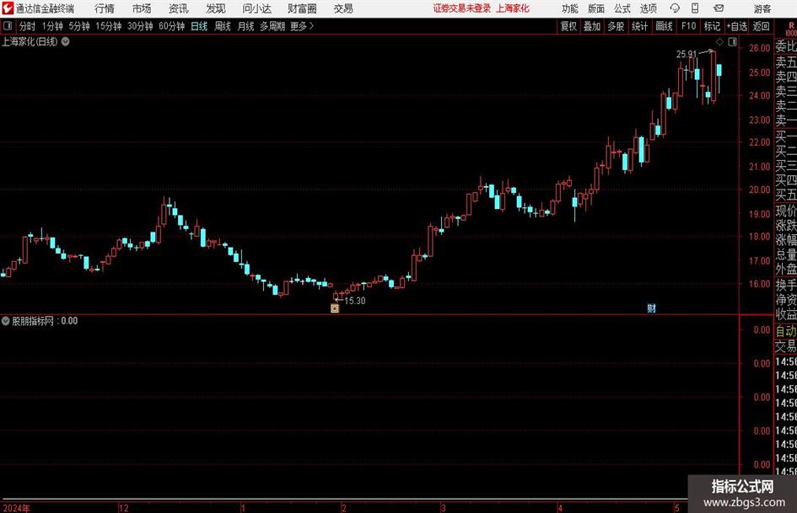Switch to the 周线 weekly tab
The image size is (797, 513).
point(223,26)
